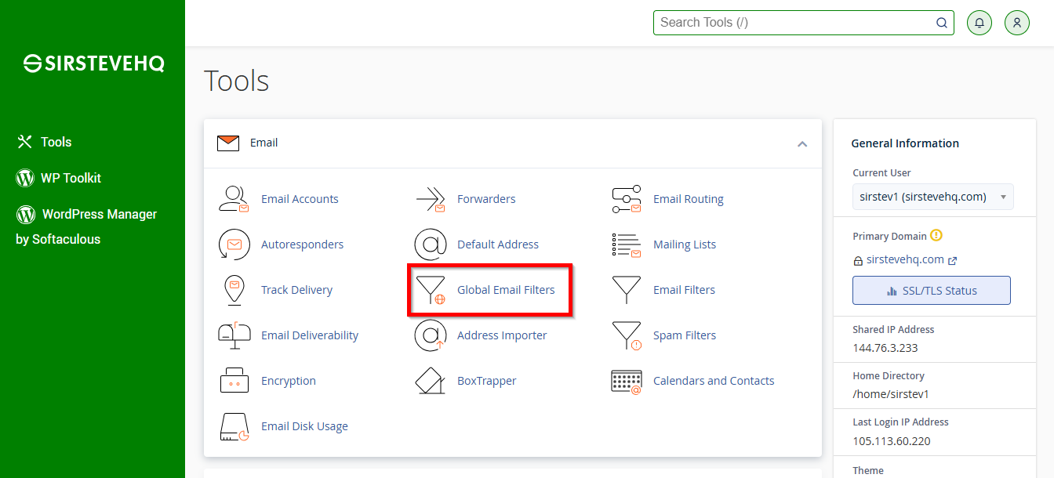Open the Spam Filters link
The image size is (1054, 478).
(685, 335)
